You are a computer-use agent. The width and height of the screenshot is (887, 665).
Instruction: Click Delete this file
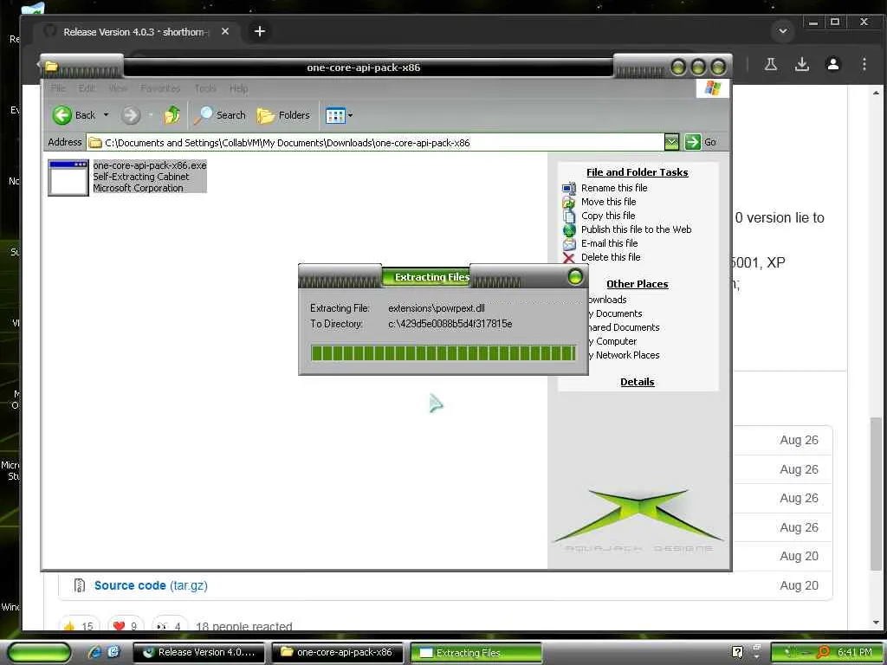click(x=611, y=257)
